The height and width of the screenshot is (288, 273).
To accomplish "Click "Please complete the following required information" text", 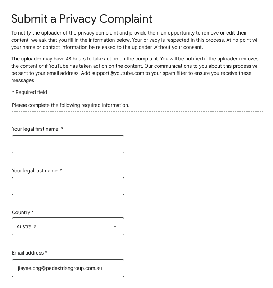I will [70, 105].
